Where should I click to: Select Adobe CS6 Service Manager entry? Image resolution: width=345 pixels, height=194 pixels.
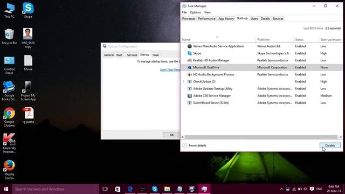pyautogui.click(x=261, y=96)
